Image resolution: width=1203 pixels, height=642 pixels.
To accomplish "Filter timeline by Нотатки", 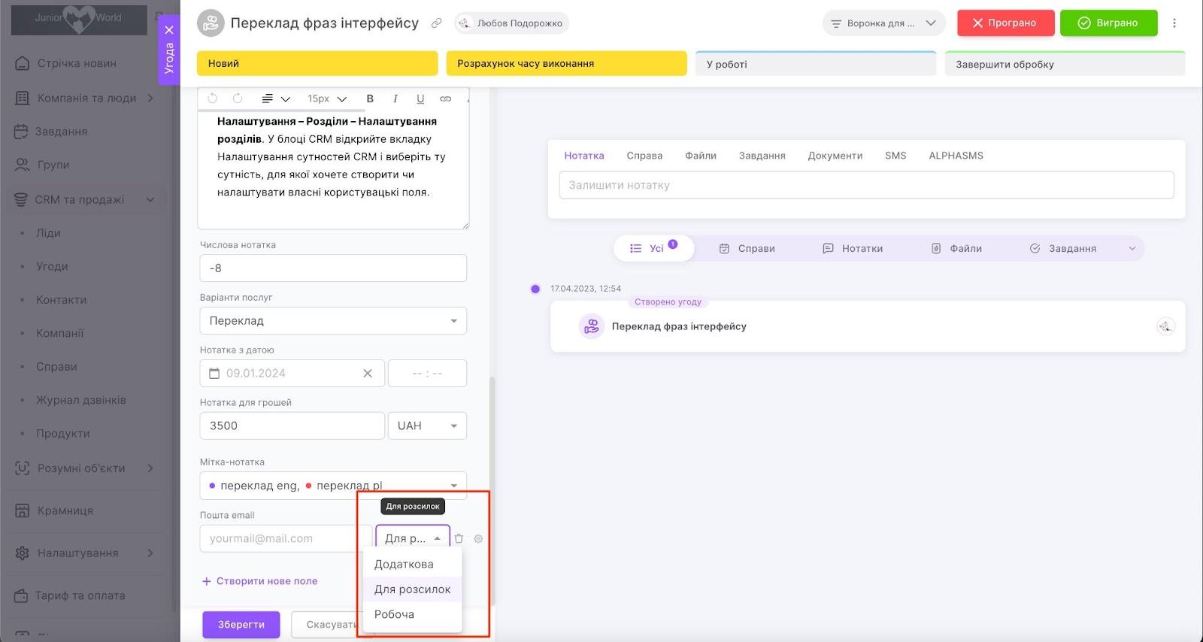I will 853,248.
